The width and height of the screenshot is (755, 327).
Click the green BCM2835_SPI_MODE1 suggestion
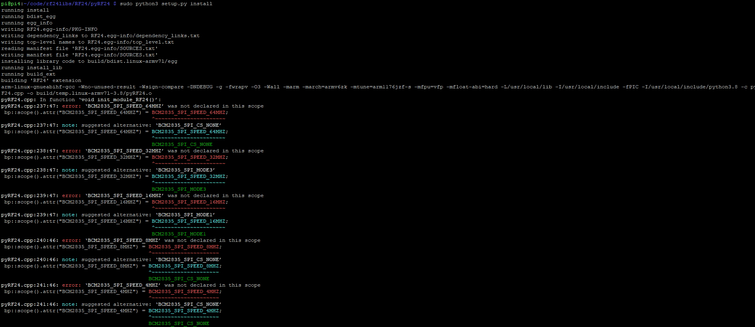(x=179, y=234)
